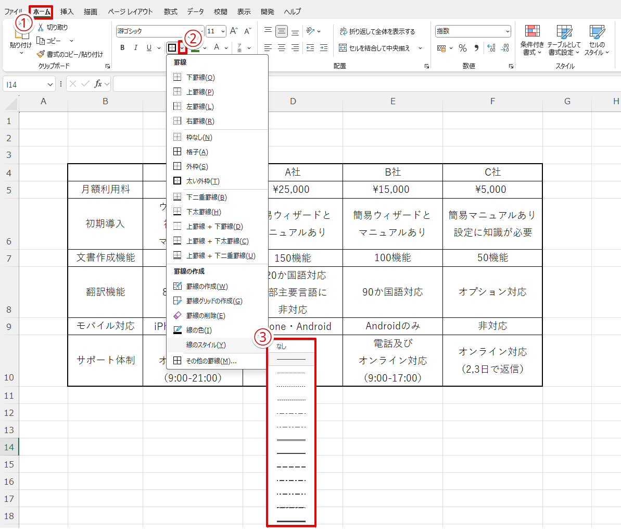Click the insert function fx button
The width and height of the screenshot is (621, 529).
tap(98, 84)
